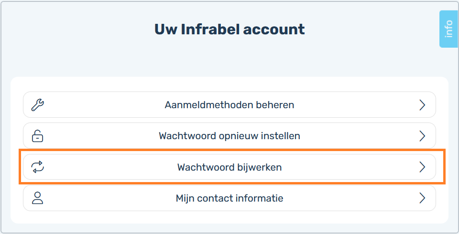Click the wrench icon for Aanmeldmethoden beheren

coord(38,105)
